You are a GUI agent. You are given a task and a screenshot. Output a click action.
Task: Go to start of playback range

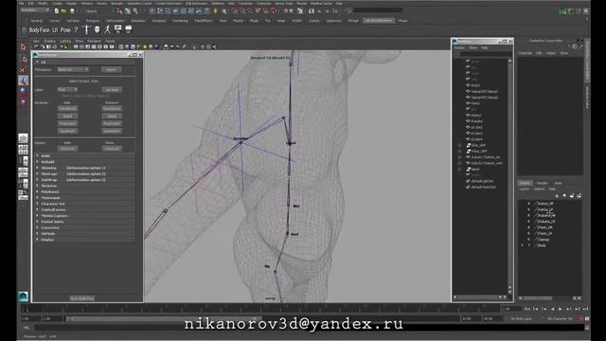[527, 309]
